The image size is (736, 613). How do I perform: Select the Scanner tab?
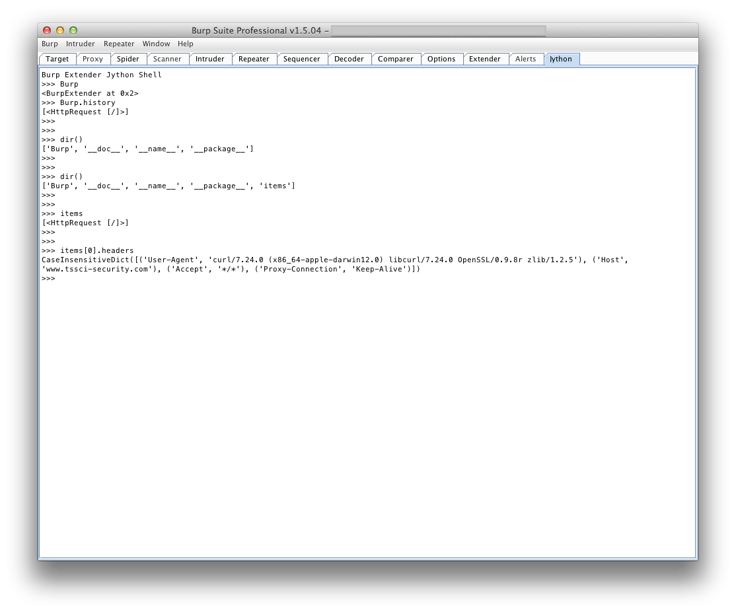click(167, 59)
